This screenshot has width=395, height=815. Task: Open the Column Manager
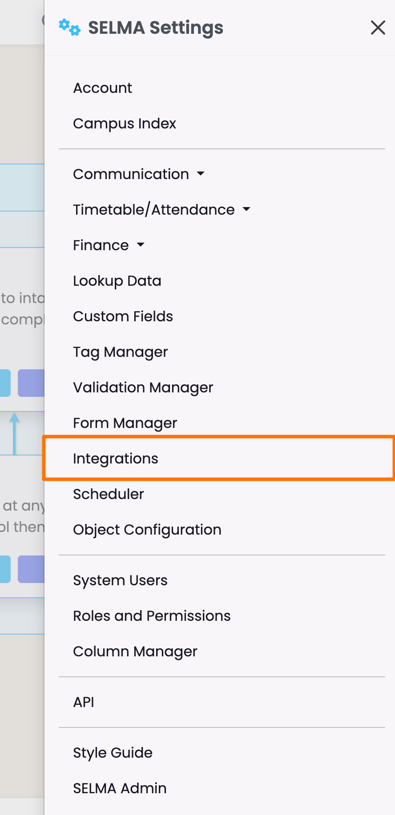(135, 651)
